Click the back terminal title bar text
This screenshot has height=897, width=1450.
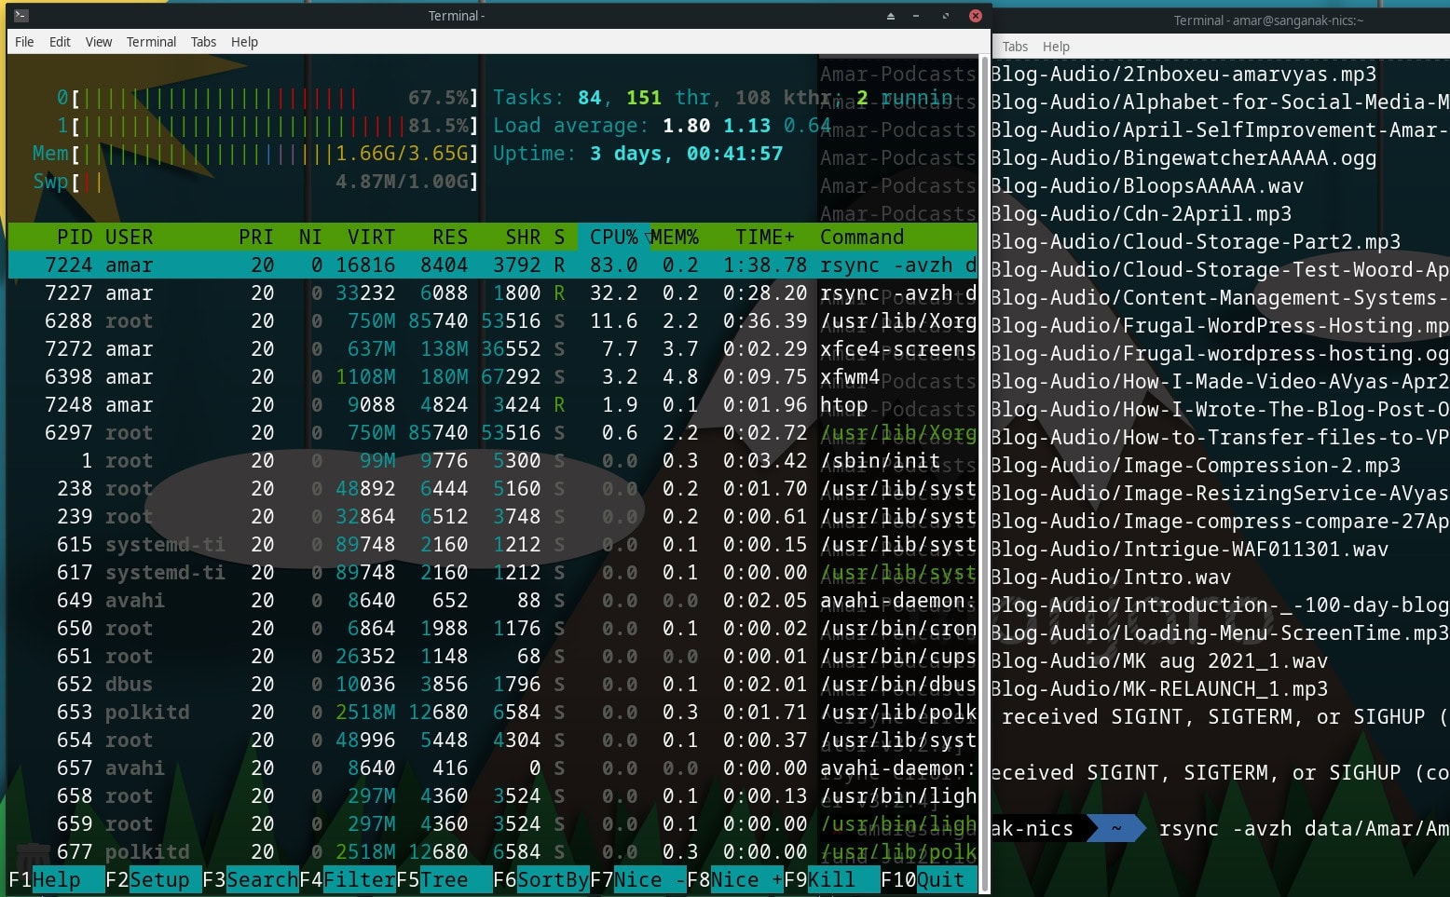pyautogui.click(x=1267, y=20)
